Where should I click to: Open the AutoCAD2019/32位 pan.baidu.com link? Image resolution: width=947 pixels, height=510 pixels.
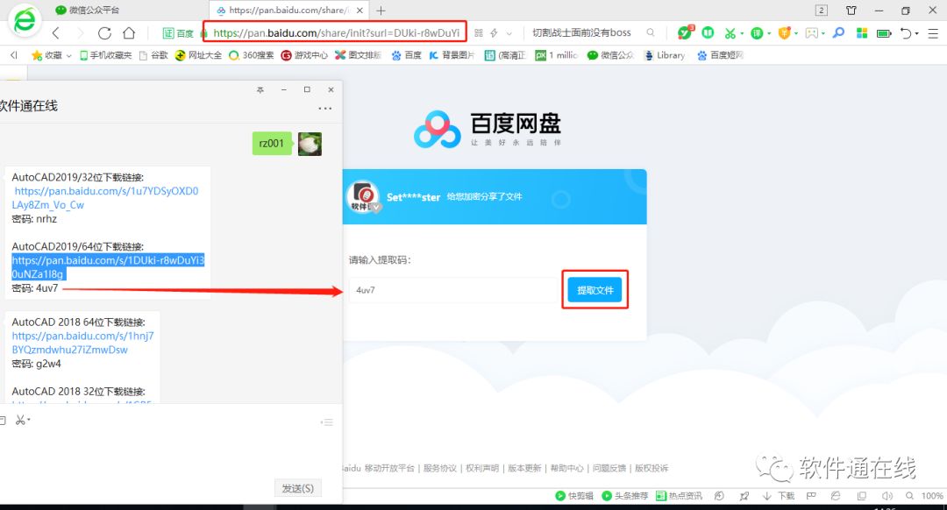(105, 198)
